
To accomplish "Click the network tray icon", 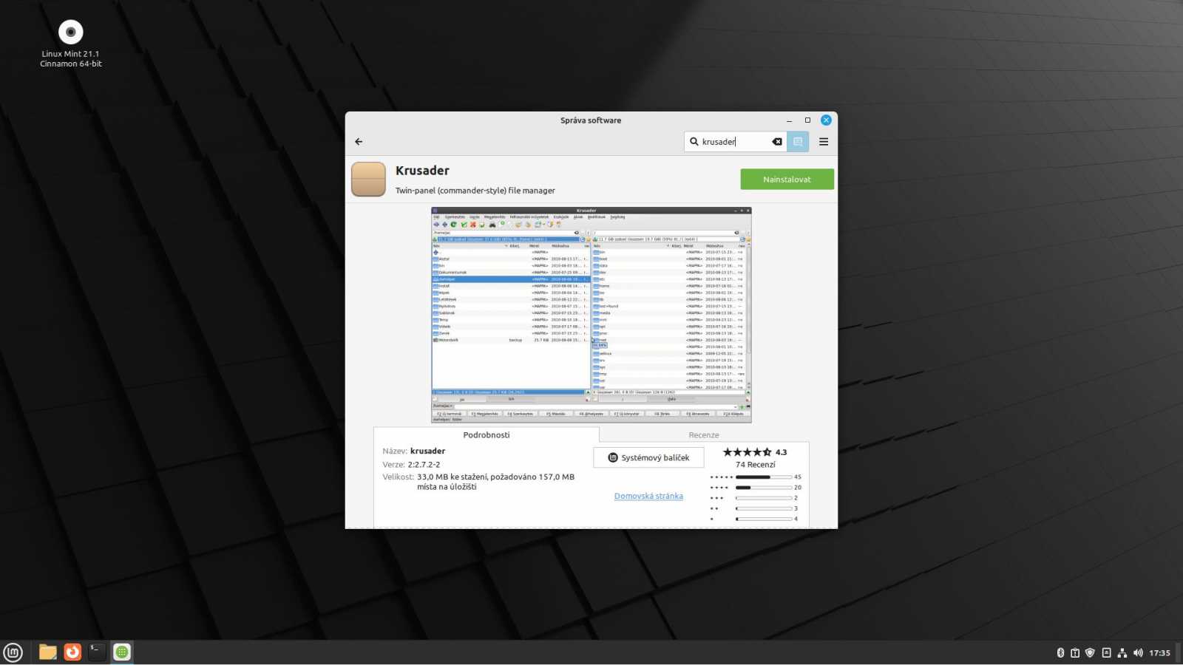I will tap(1122, 652).
